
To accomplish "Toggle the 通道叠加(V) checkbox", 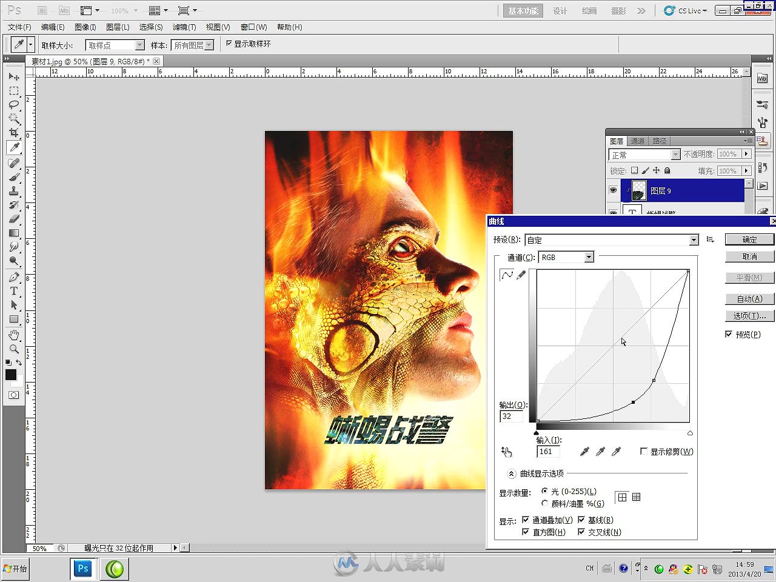I will [526, 520].
